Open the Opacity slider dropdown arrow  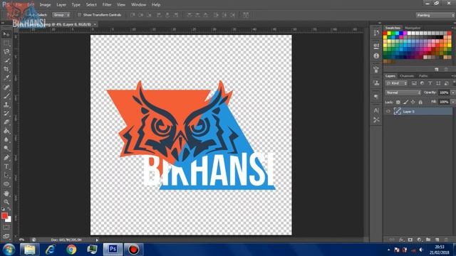click(x=453, y=92)
